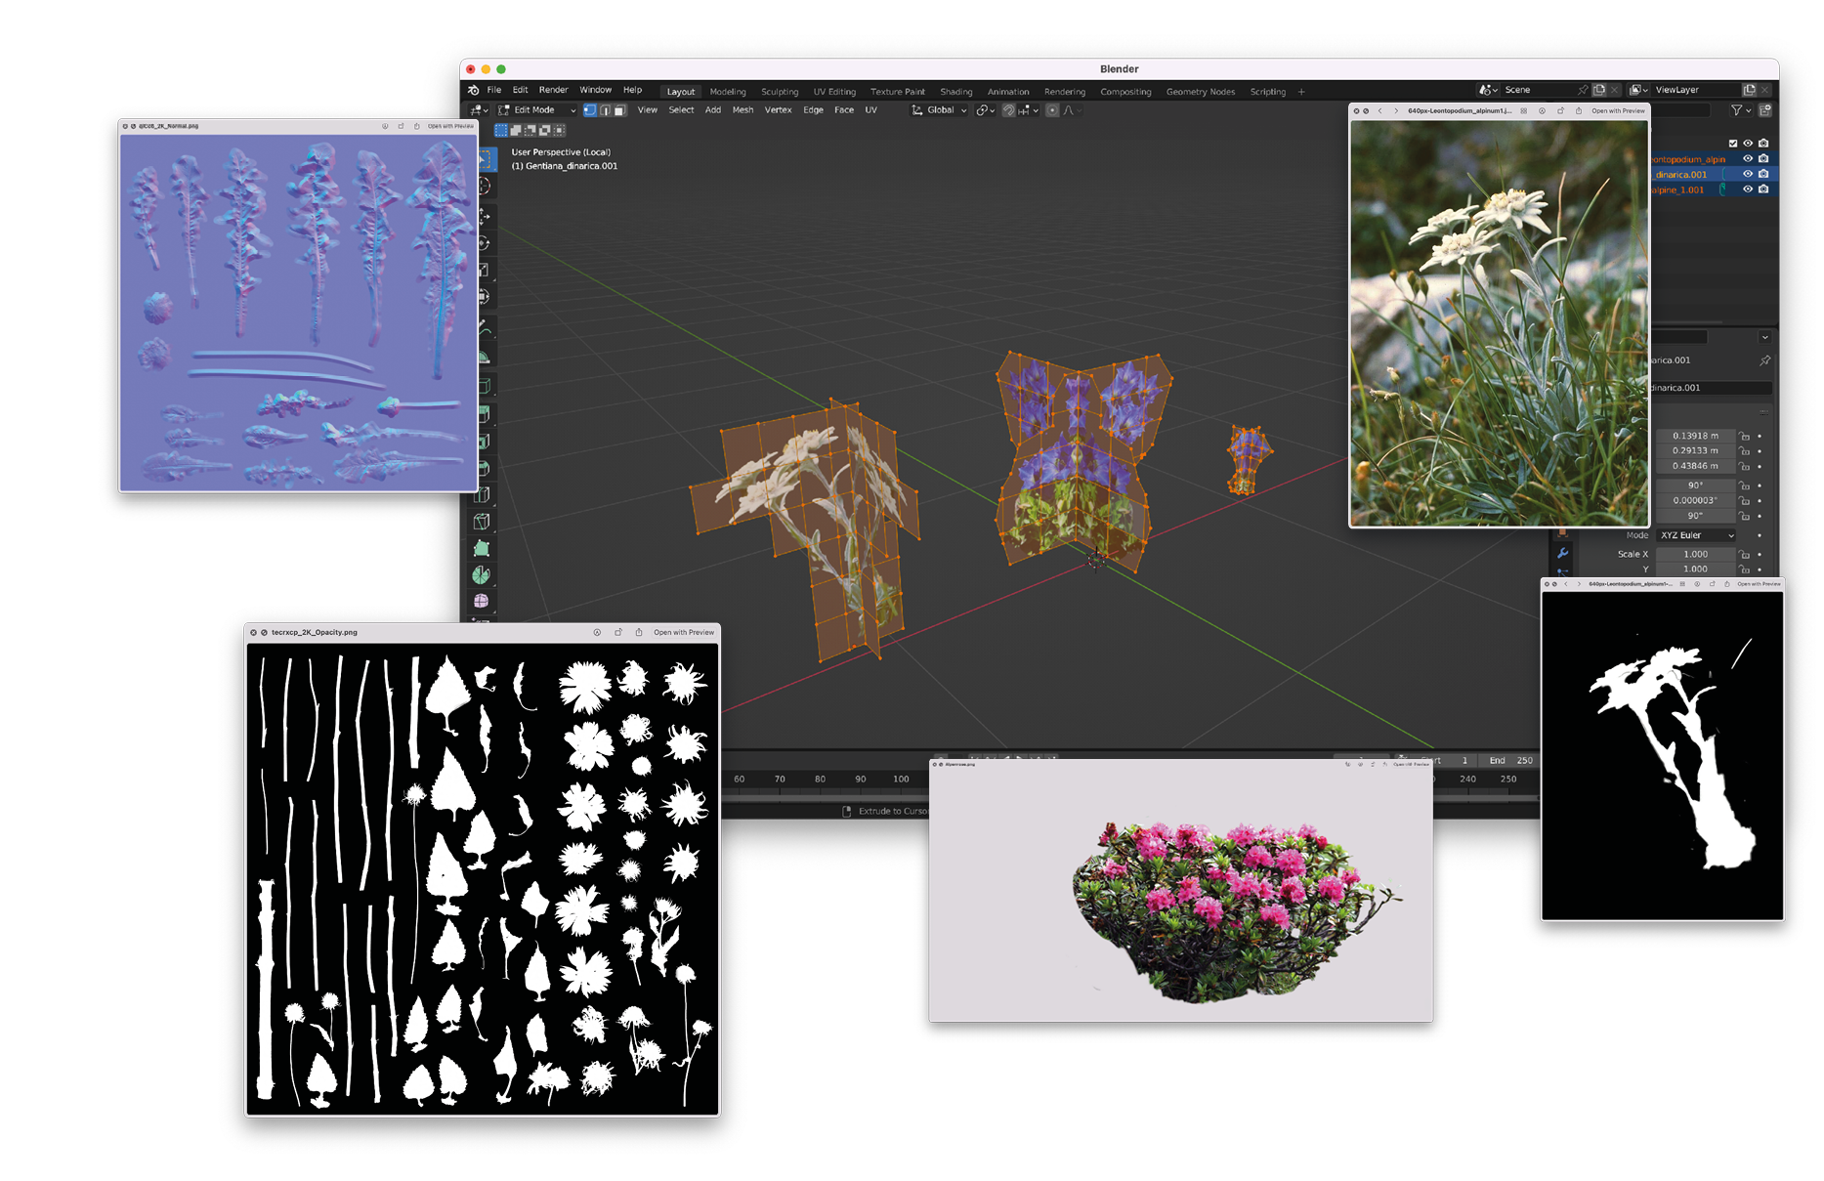Open the Edit Mode dropdown
This screenshot has width=1824, height=1181.
click(x=537, y=110)
